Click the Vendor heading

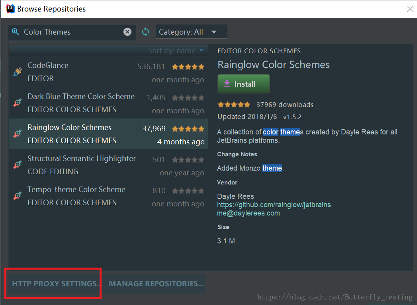[x=227, y=183]
